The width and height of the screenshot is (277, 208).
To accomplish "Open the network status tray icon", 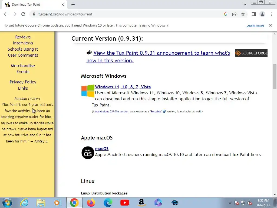I will coord(243,203).
